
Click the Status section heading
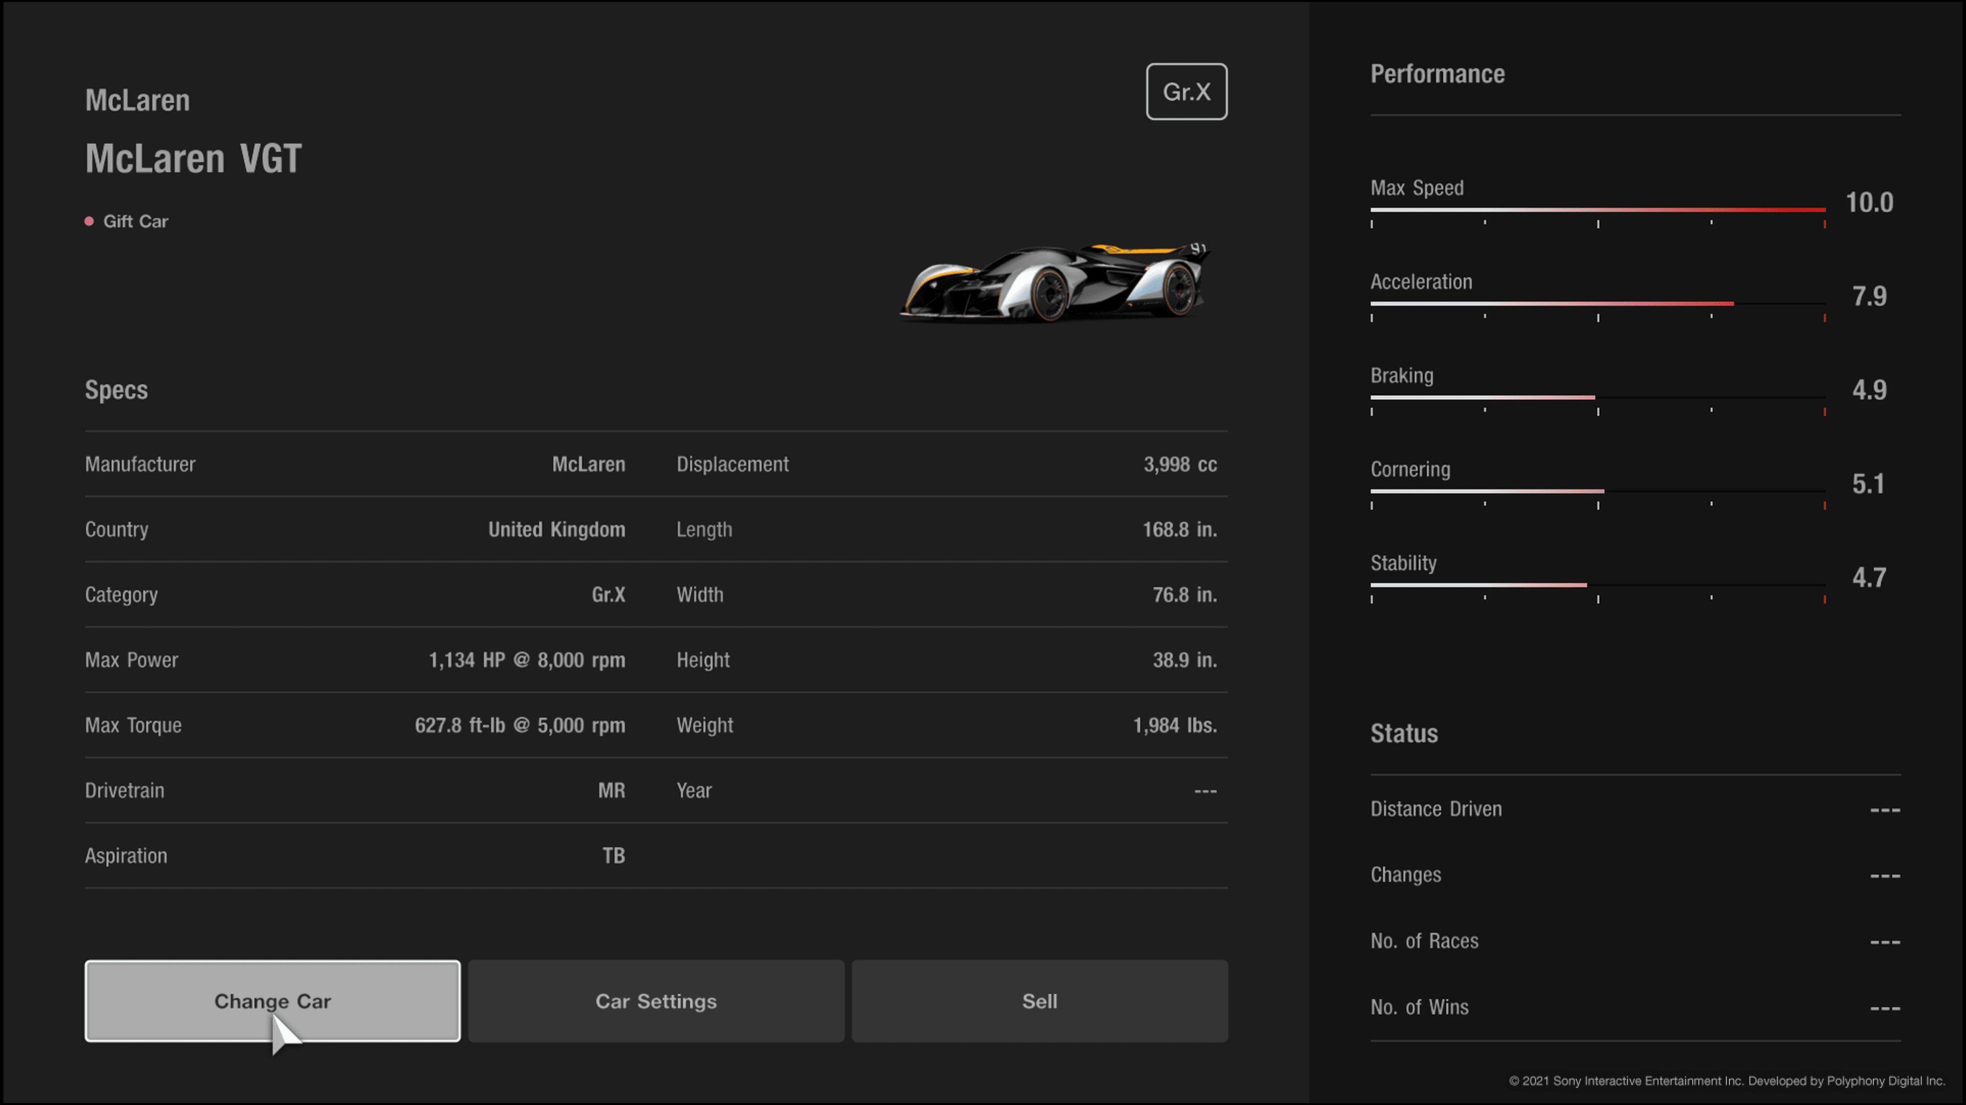click(1403, 734)
